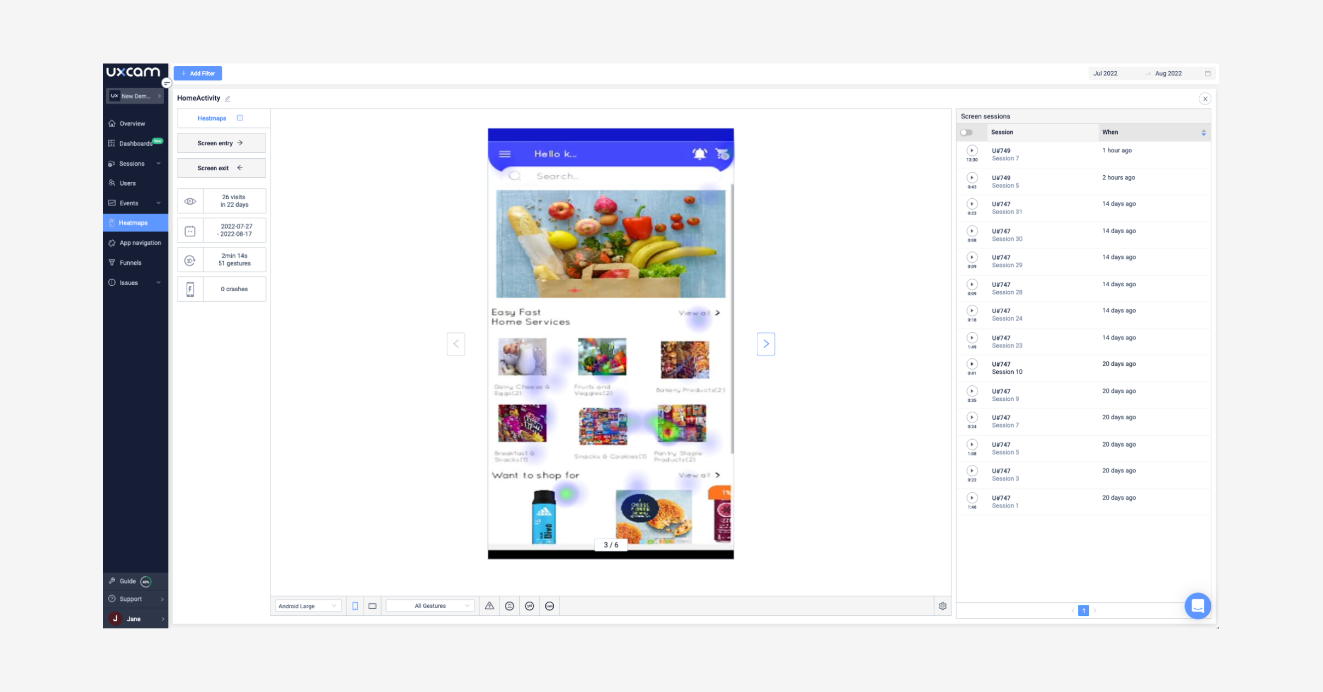Open the All Gestures filter dropdown
The width and height of the screenshot is (1323, 692).
[x=430, y=605]
